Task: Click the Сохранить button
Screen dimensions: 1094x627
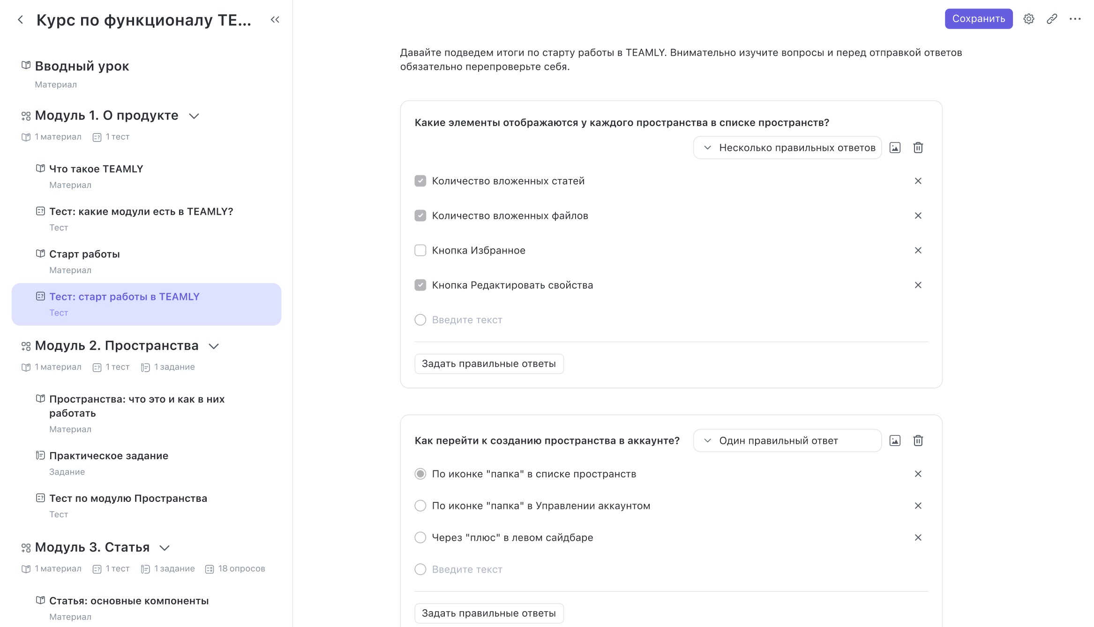Action: [x=978, y=19]
